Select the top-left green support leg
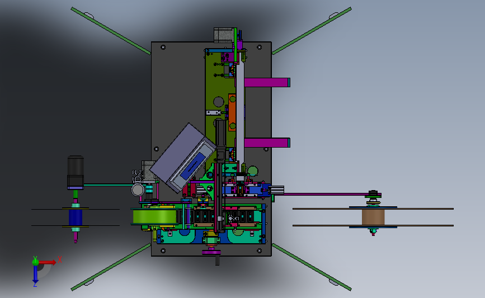Viewport: 485px width, 298px height. 111,31
